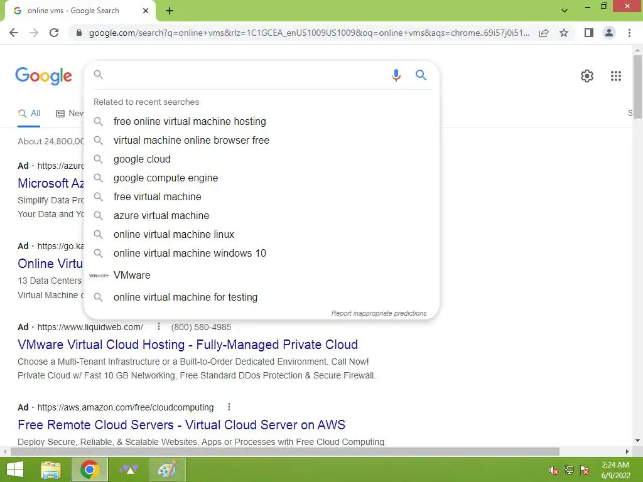
Task: Select 'online virtual machine windows 10' suggestion
Action: click(x=261, y=254)
